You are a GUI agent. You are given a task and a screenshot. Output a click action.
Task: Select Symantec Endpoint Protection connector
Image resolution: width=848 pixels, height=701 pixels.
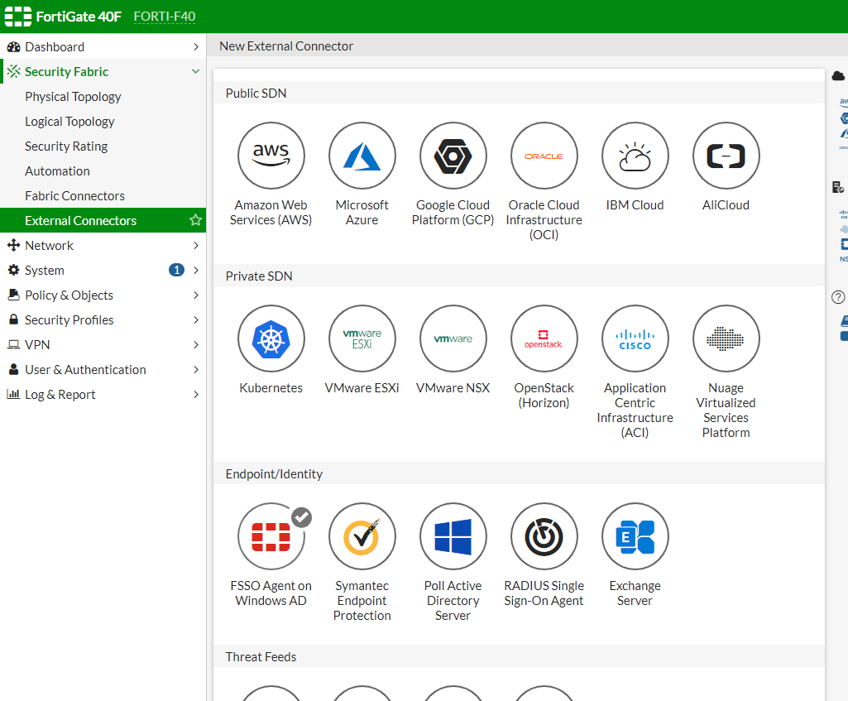point(362,536)
